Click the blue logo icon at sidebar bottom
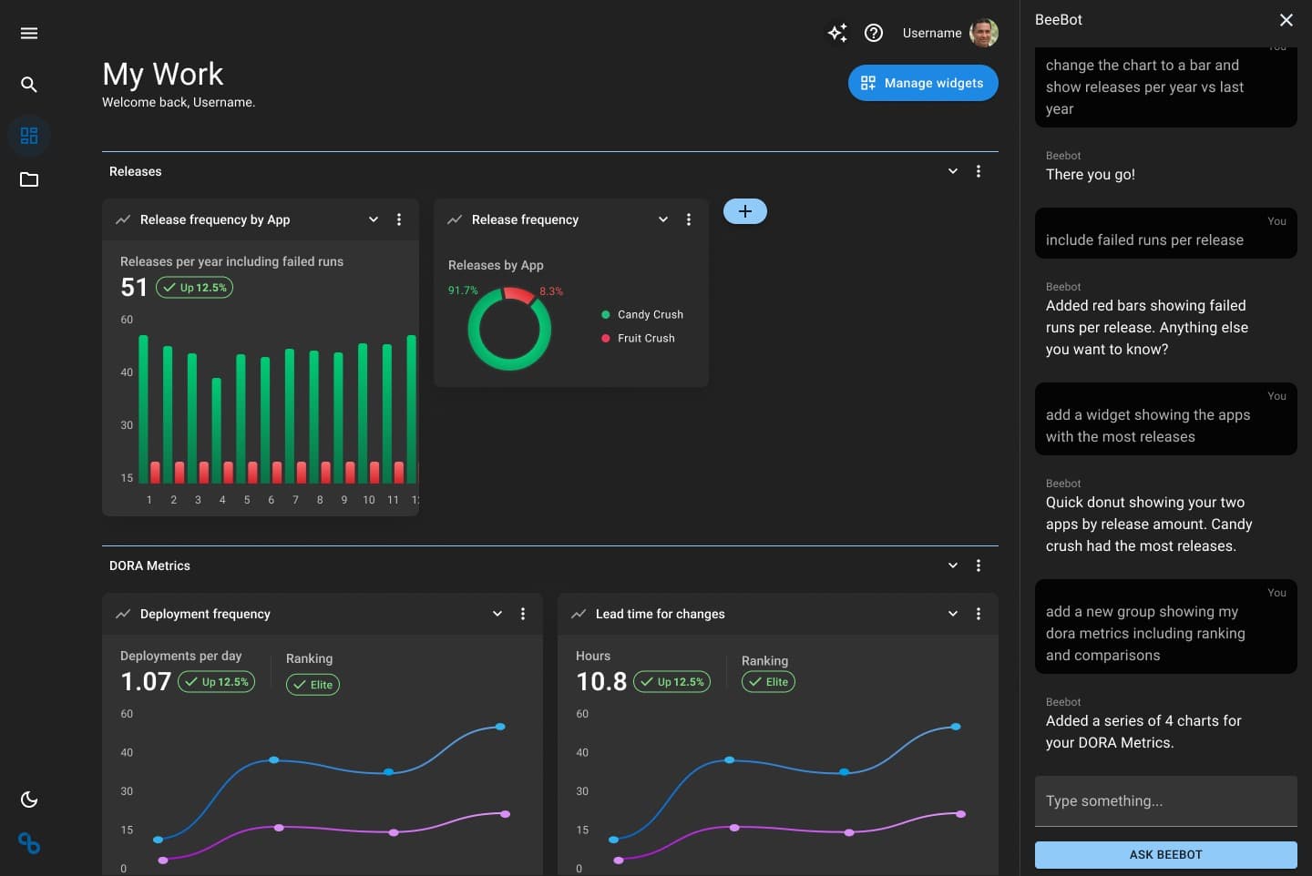1312x876 pixels. (x=29, y=843)
